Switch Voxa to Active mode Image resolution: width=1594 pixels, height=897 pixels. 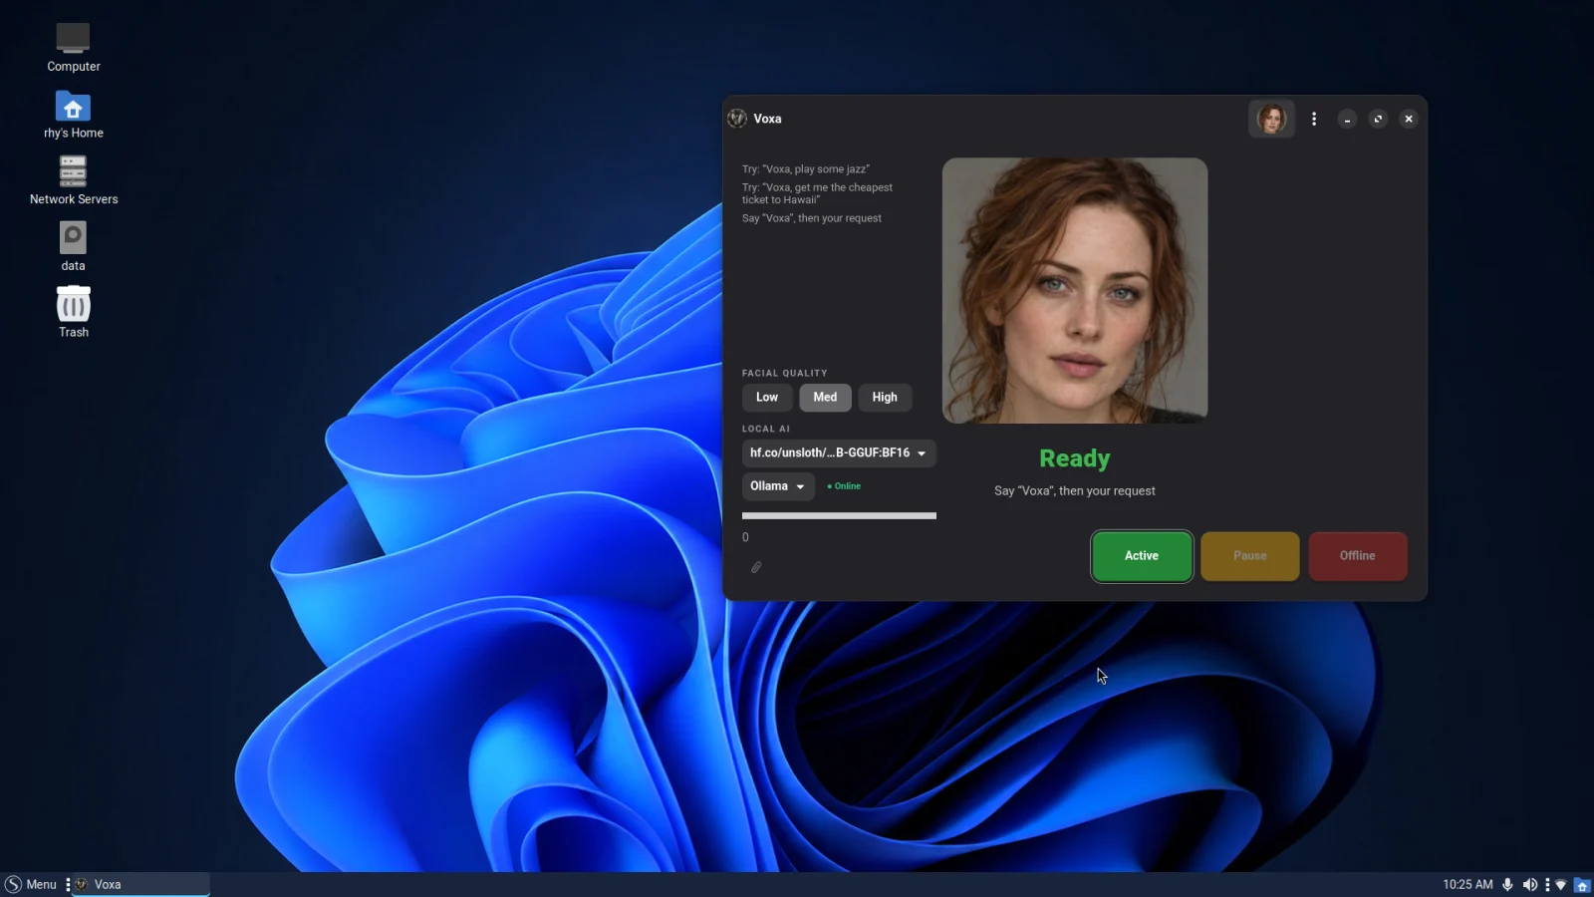pos(1142,556)
